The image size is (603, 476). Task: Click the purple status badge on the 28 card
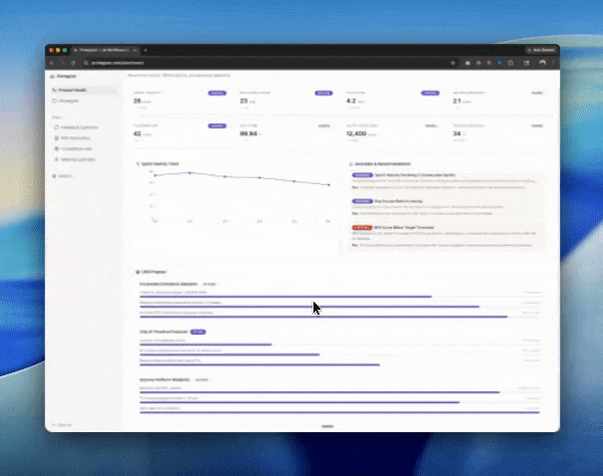[x=217, y=94]
